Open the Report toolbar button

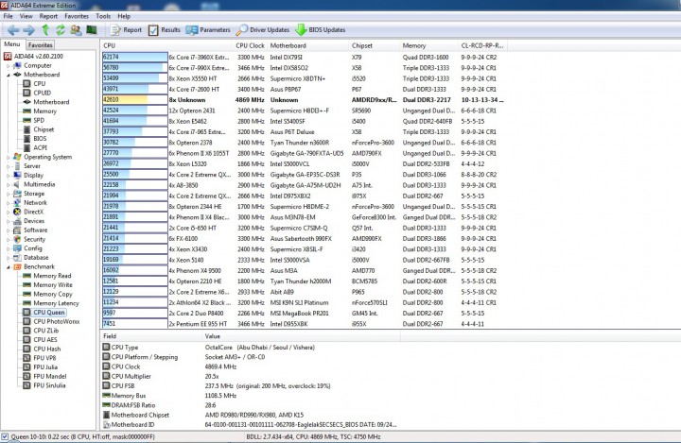[x=127, y=30]
